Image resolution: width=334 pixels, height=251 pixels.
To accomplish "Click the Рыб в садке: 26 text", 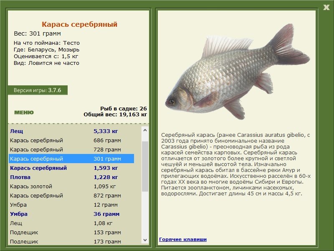I will point(124,108).
